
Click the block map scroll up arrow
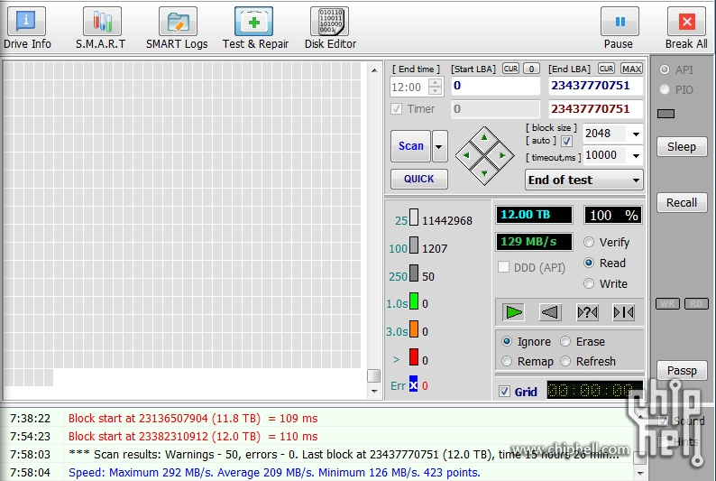point(374,69)
